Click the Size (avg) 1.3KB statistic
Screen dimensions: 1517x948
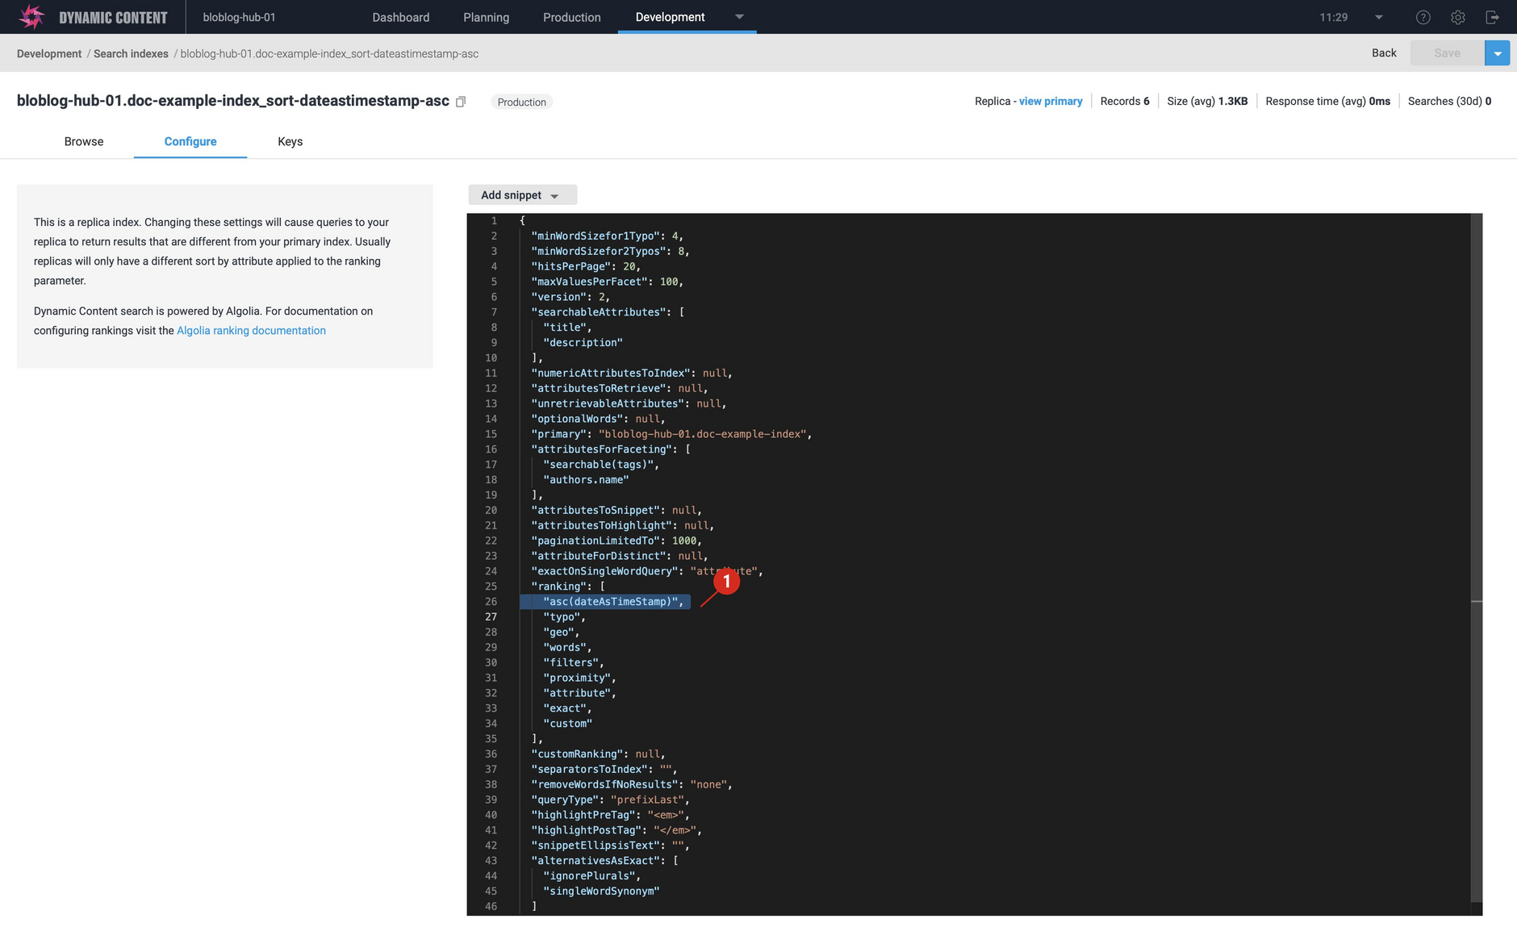[1207, 101]
